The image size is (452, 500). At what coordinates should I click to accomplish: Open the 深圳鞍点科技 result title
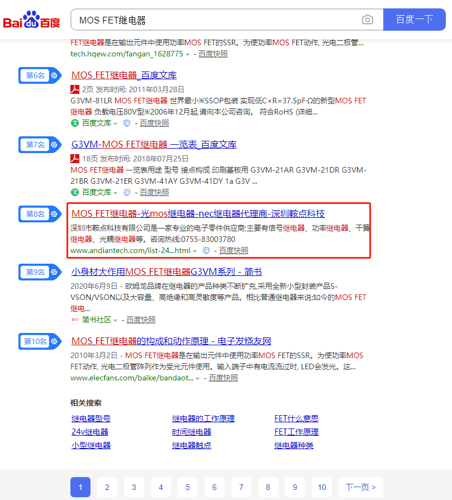pyautogui.click(x=198, y=213)
